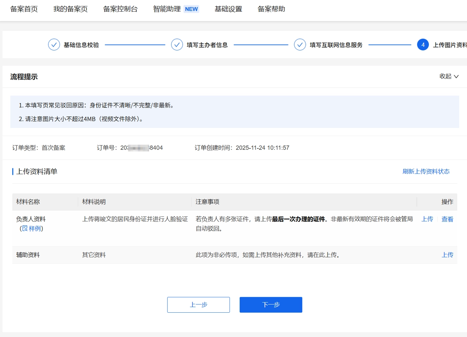Click the 上一步 previous step button

click(198, 305)
